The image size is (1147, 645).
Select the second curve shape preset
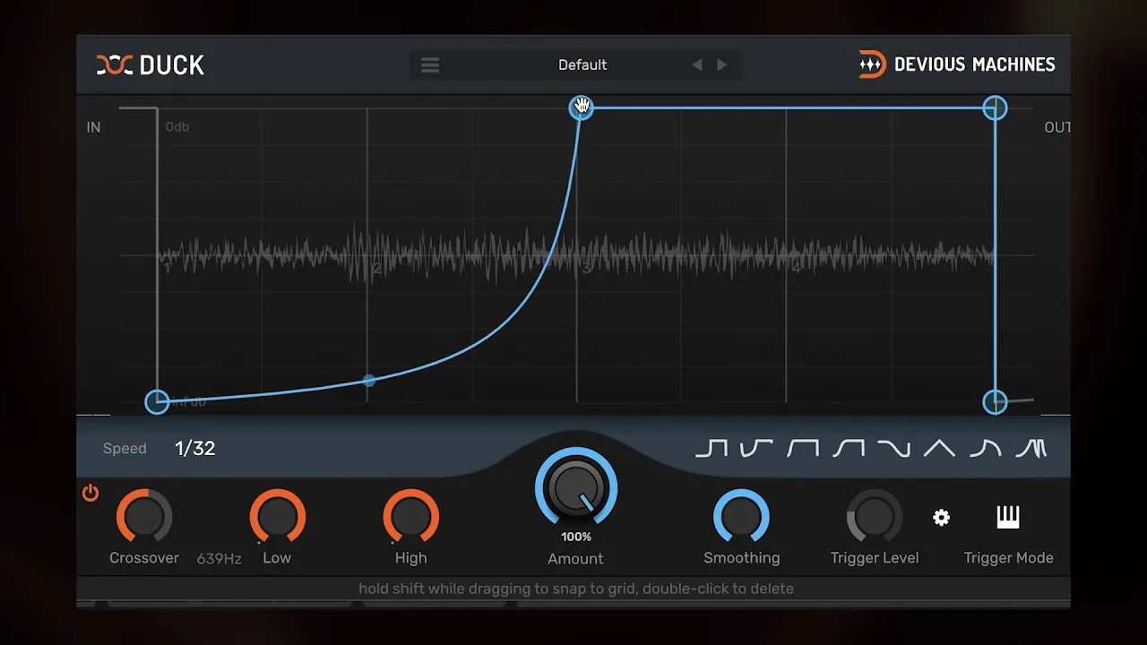click(x=756, y=448)
